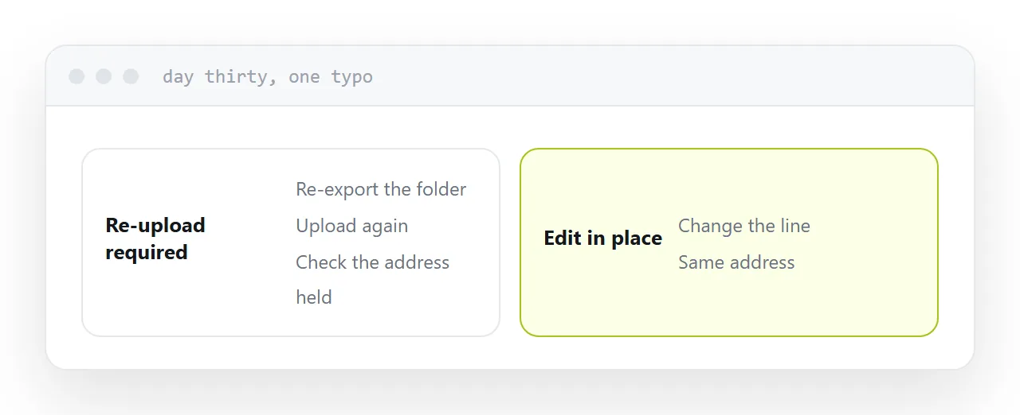The image size is (1020, 415).
Task: Click the last of three window dots
Action: 131,76
